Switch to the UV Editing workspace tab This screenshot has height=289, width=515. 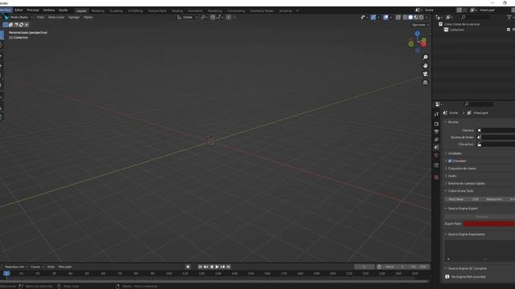point(135,10)
